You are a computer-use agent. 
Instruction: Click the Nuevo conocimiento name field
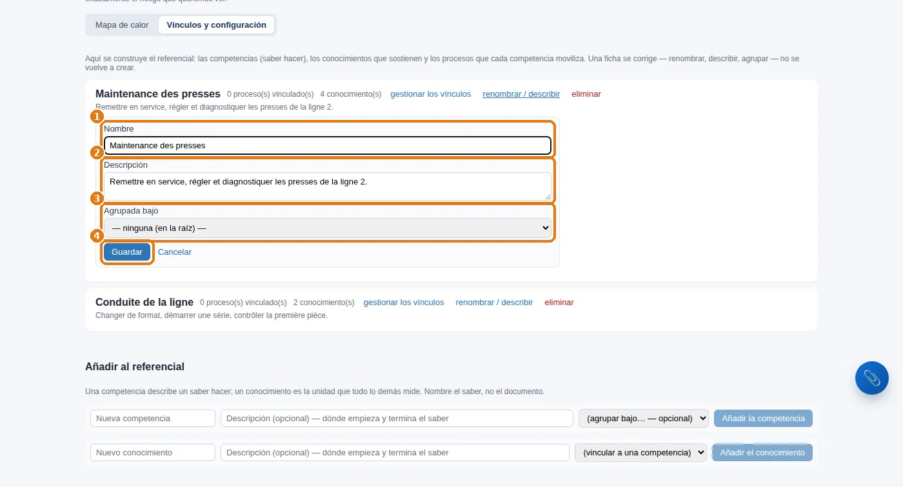coord(153,453)
